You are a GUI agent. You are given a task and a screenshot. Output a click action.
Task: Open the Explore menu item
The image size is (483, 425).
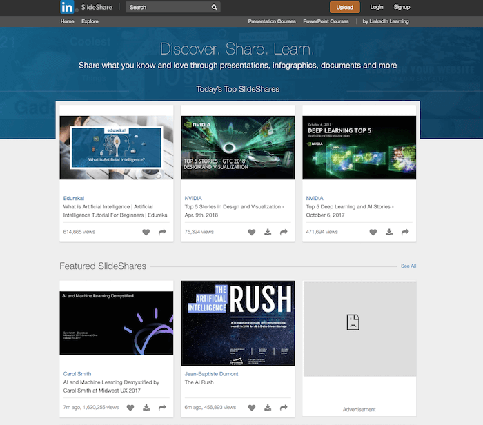pos(90,21)
